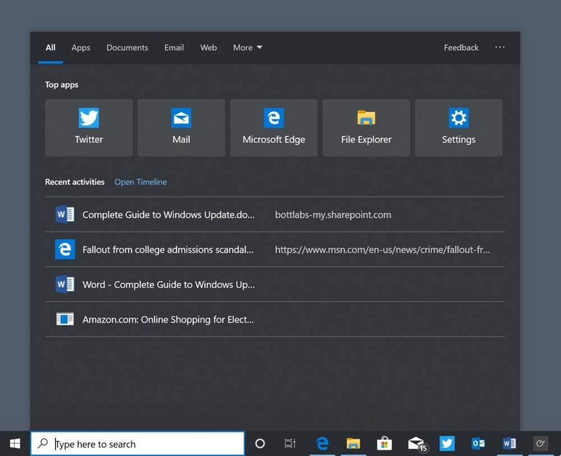Open Outlook from the taskbar
Viewport: 561px width, 456px height.
[478, 444]
